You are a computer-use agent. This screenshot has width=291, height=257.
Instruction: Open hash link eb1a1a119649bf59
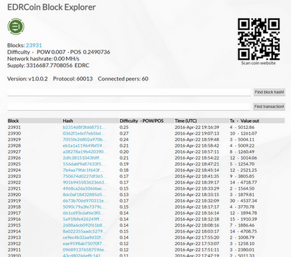click(x=84, y=145)
